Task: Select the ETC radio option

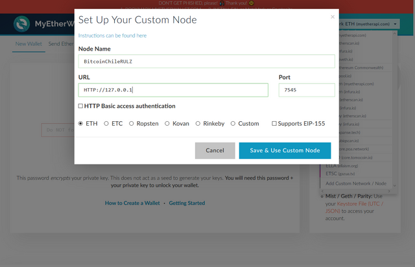Action: coord(106,124)
